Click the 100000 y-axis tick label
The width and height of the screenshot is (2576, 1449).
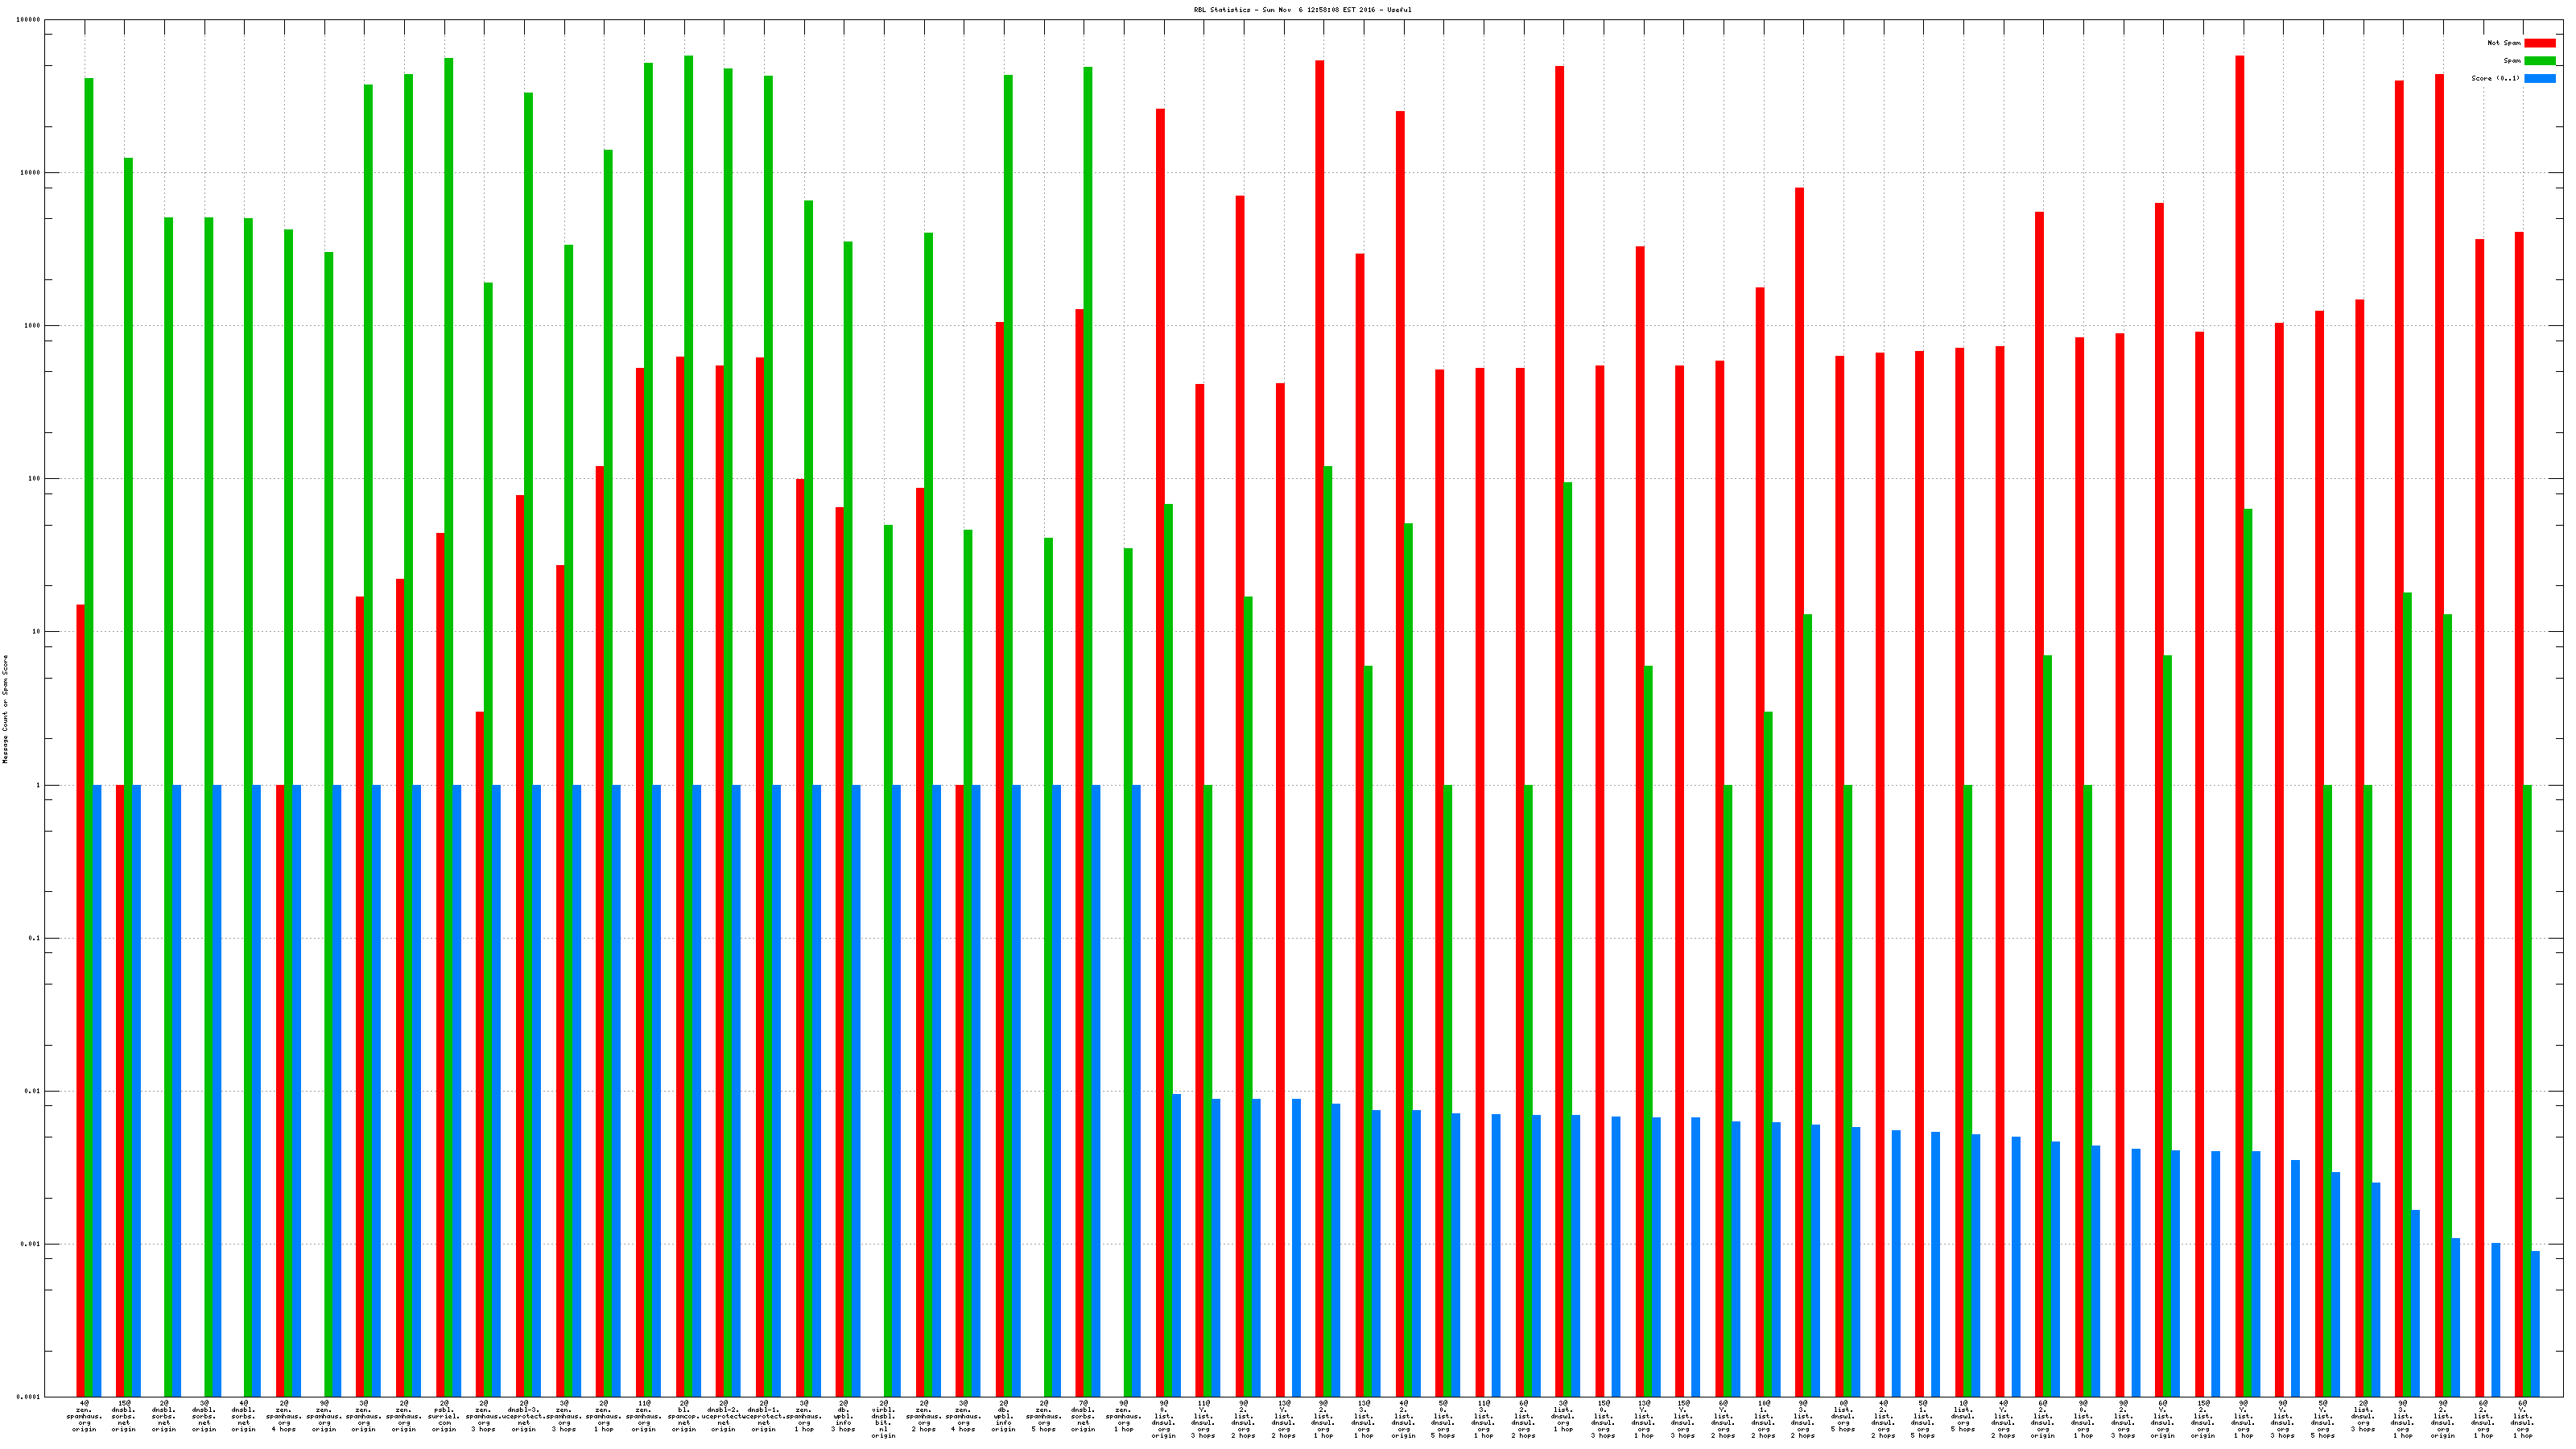tap(29, 20)
